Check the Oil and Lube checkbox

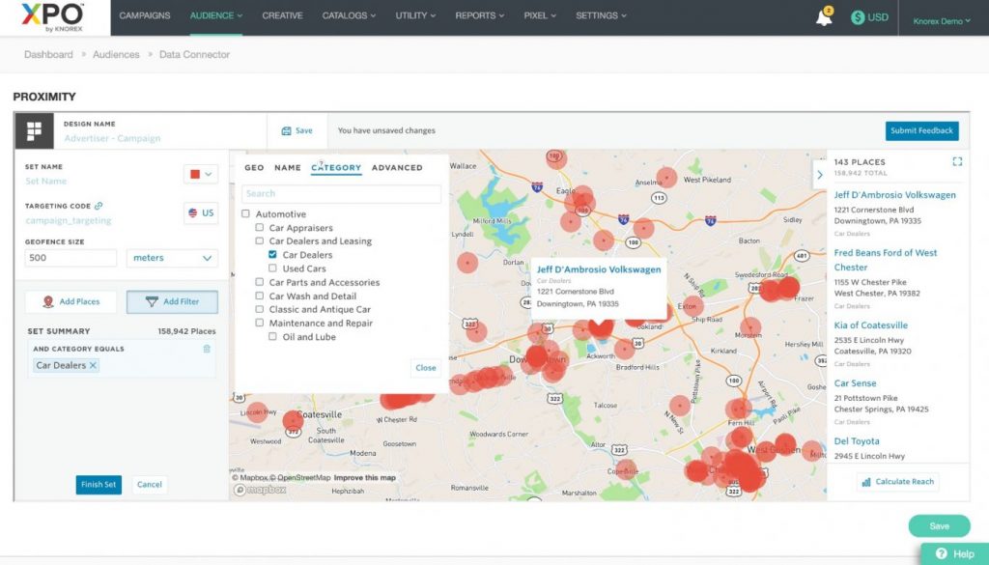[272, 336]
